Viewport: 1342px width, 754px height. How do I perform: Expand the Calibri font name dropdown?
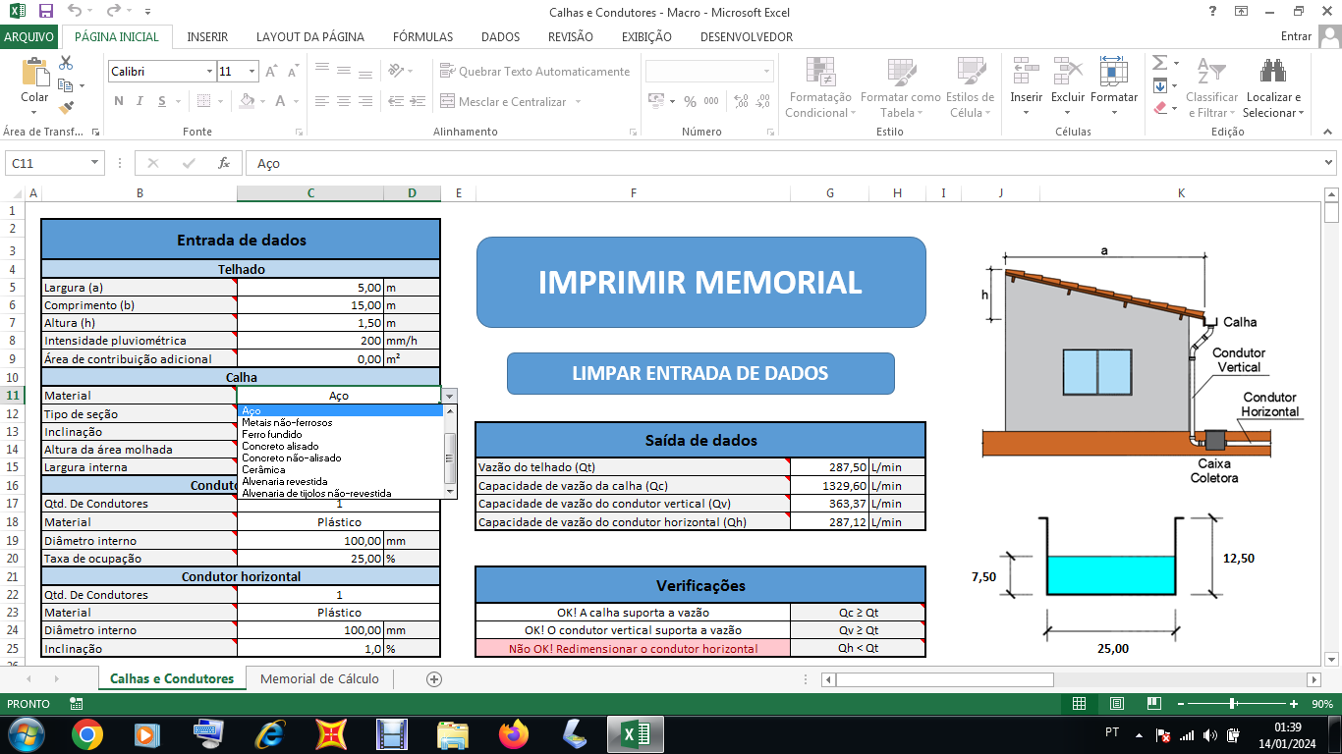click(209, 72)
